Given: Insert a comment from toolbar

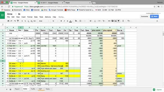Looking at the screenshot, I should [x=112, y=21].
